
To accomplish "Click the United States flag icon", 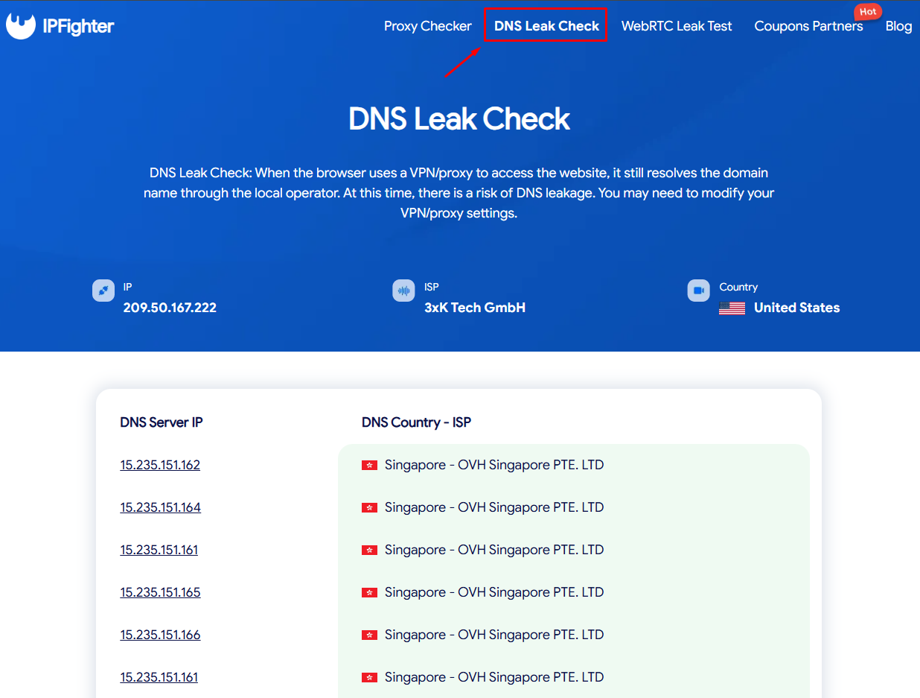I will [x=732, y=308].
